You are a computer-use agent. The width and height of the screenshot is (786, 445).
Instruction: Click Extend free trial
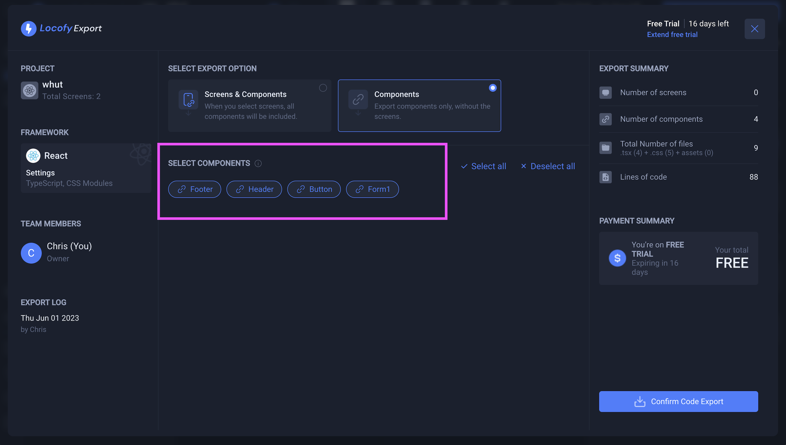click(672, 34)
